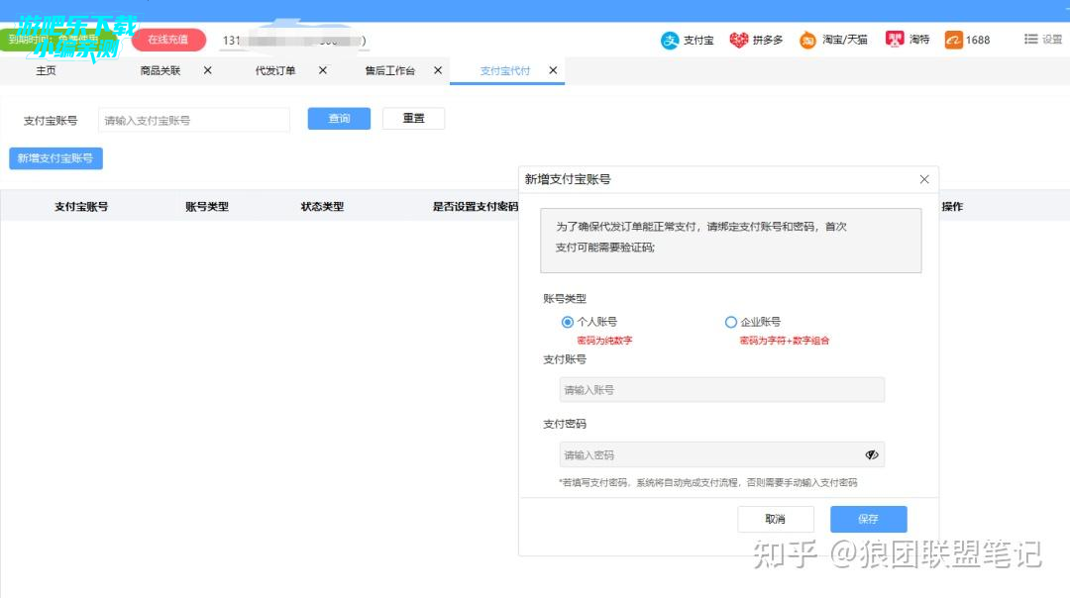Screen dimensions: 1070x598
Task: Toggle password visibility eye icon
Action: click(x=872, y=454)
